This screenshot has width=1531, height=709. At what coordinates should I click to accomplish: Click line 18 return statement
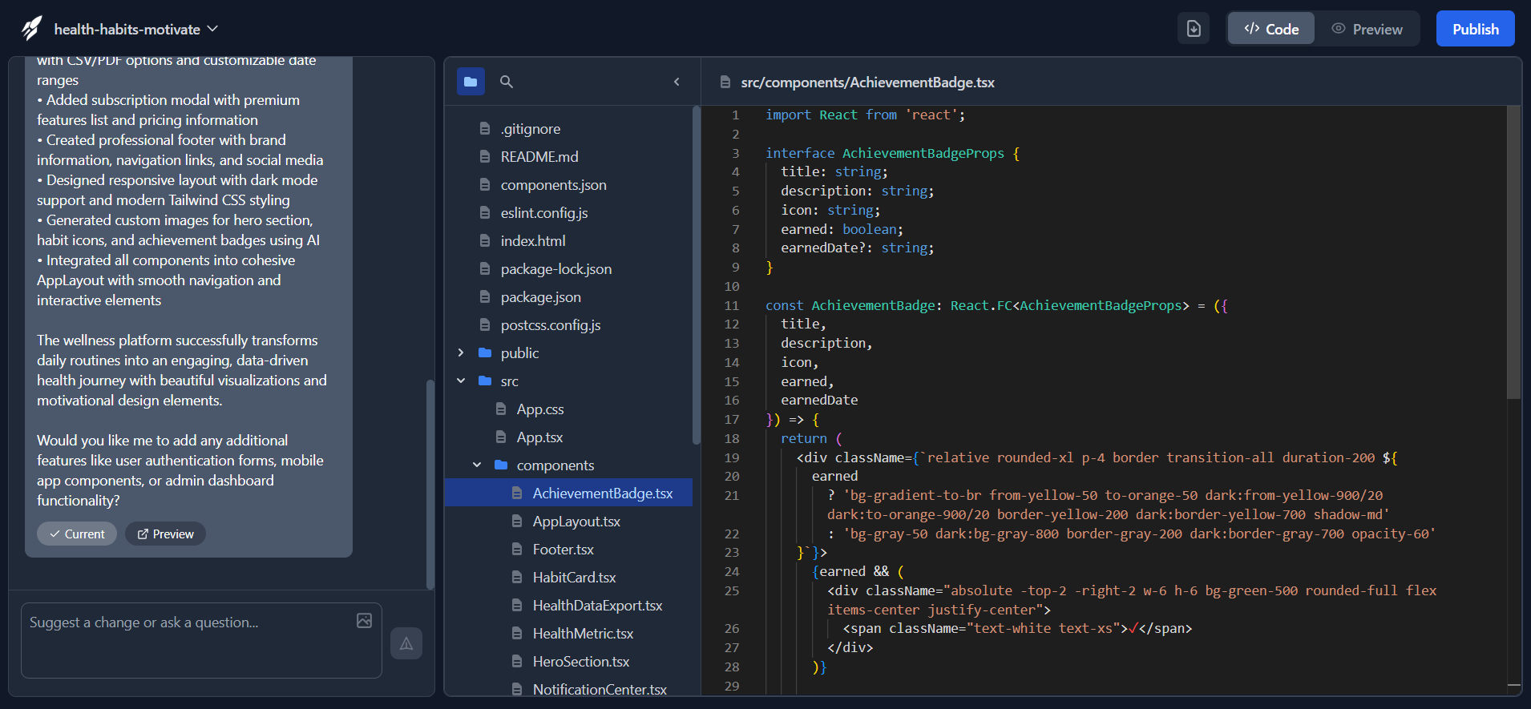(811, 438)
